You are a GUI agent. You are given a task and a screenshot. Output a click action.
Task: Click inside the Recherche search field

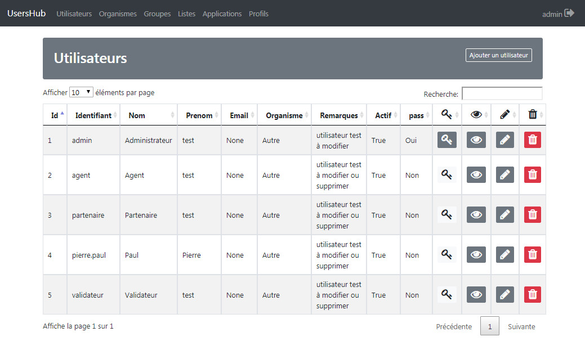click(502, 93)
